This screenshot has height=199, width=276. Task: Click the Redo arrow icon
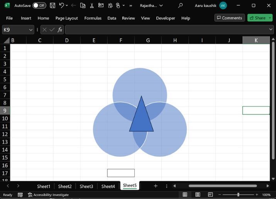[x=73, y=5]
